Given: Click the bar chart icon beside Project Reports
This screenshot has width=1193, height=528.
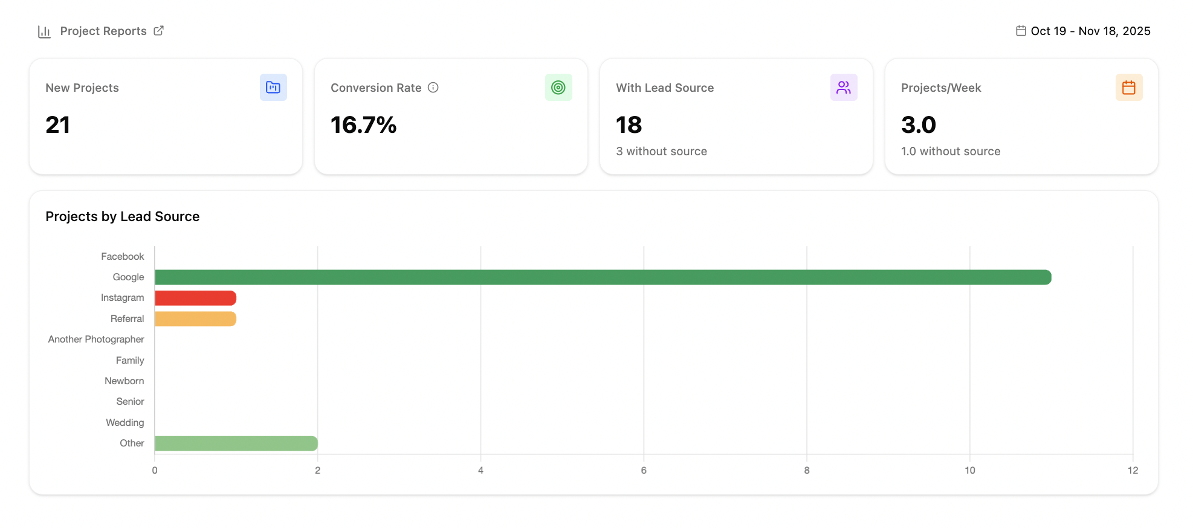Looking at the screenshot, I should (44, 31).
